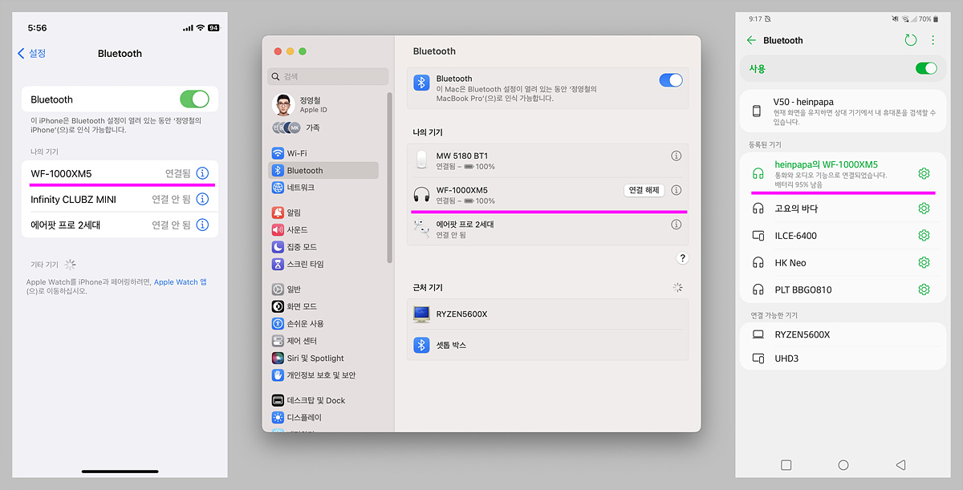Open info for Infinity CLUBZ MINI on iPhone
This screenshot has width=963, height=490.
tap(203, 199)
